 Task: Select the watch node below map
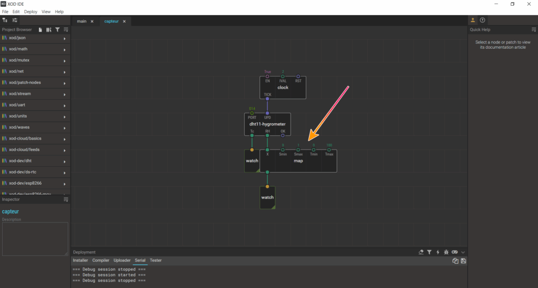(x=267, y=198)
